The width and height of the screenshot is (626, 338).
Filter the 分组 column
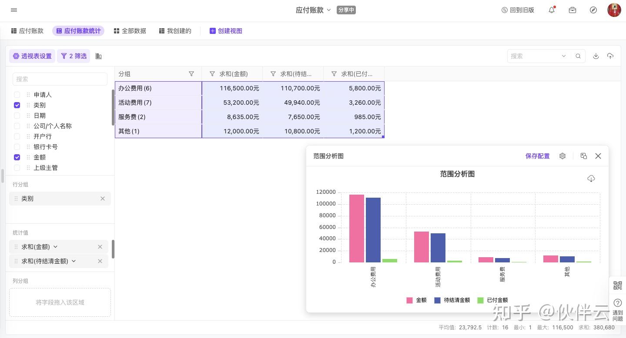[191, 74]
